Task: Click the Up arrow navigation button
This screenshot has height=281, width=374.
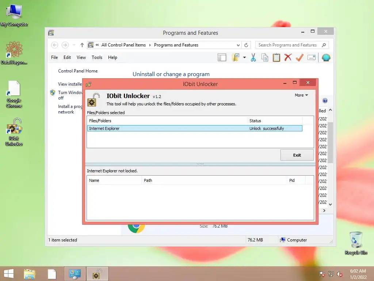Action: (82, 45)
